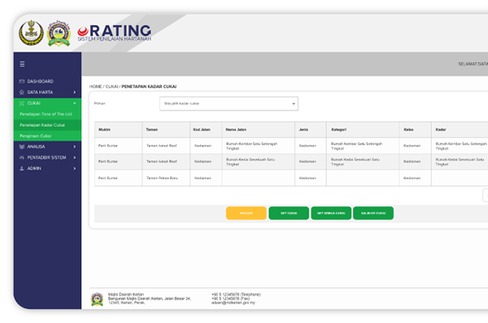Click the Cukai section icon
Screen dimensions: 488x323
pos(22,103)
